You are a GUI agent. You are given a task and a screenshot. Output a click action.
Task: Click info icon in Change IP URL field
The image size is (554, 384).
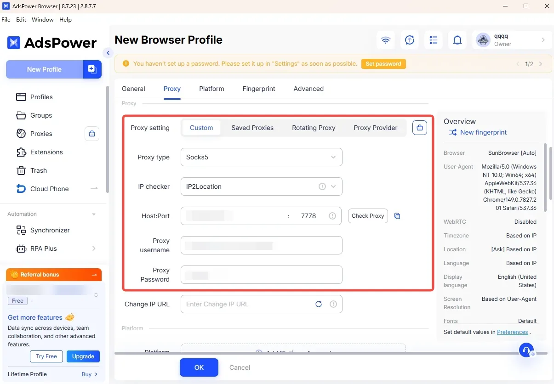click(333, 304)
